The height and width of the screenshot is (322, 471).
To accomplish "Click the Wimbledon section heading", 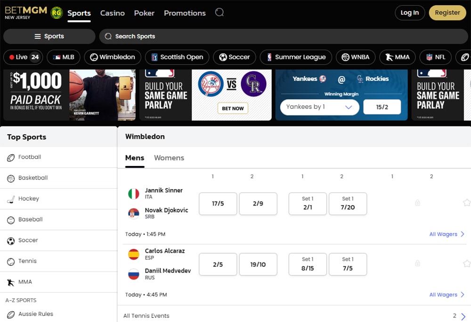I will [x=145, y=137].
